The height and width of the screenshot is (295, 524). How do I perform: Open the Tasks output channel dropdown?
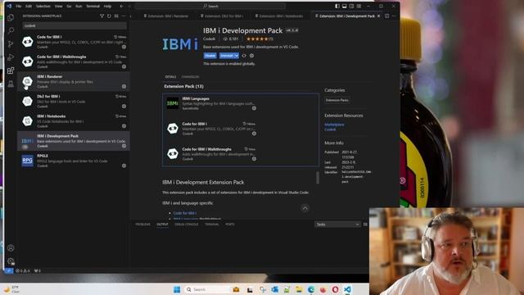click(337, 225)
